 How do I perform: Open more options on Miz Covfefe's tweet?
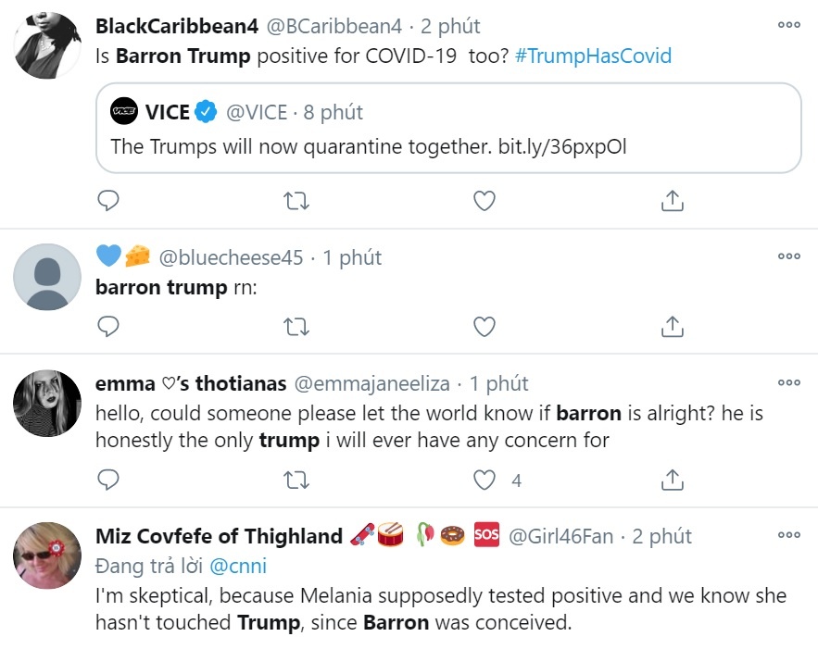[789, 532]
